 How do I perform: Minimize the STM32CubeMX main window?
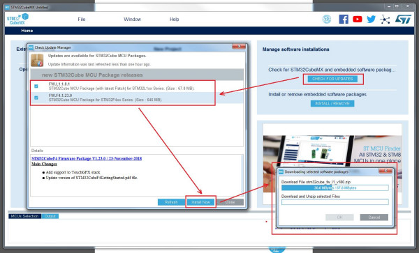389,6
